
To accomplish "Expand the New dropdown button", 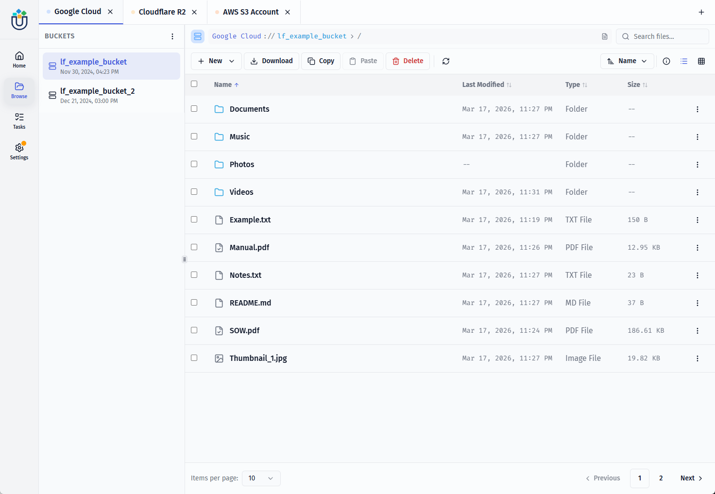I will (216, 61).
